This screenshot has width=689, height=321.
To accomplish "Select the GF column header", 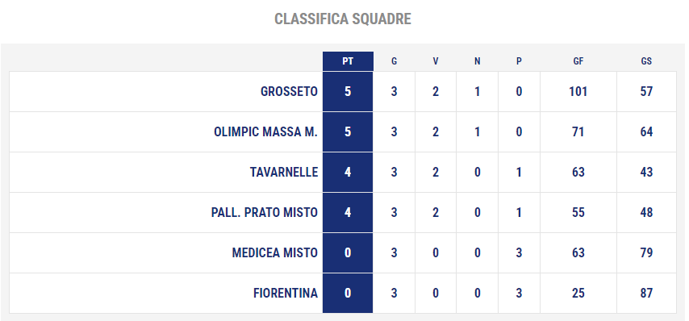I will [578, 61].
